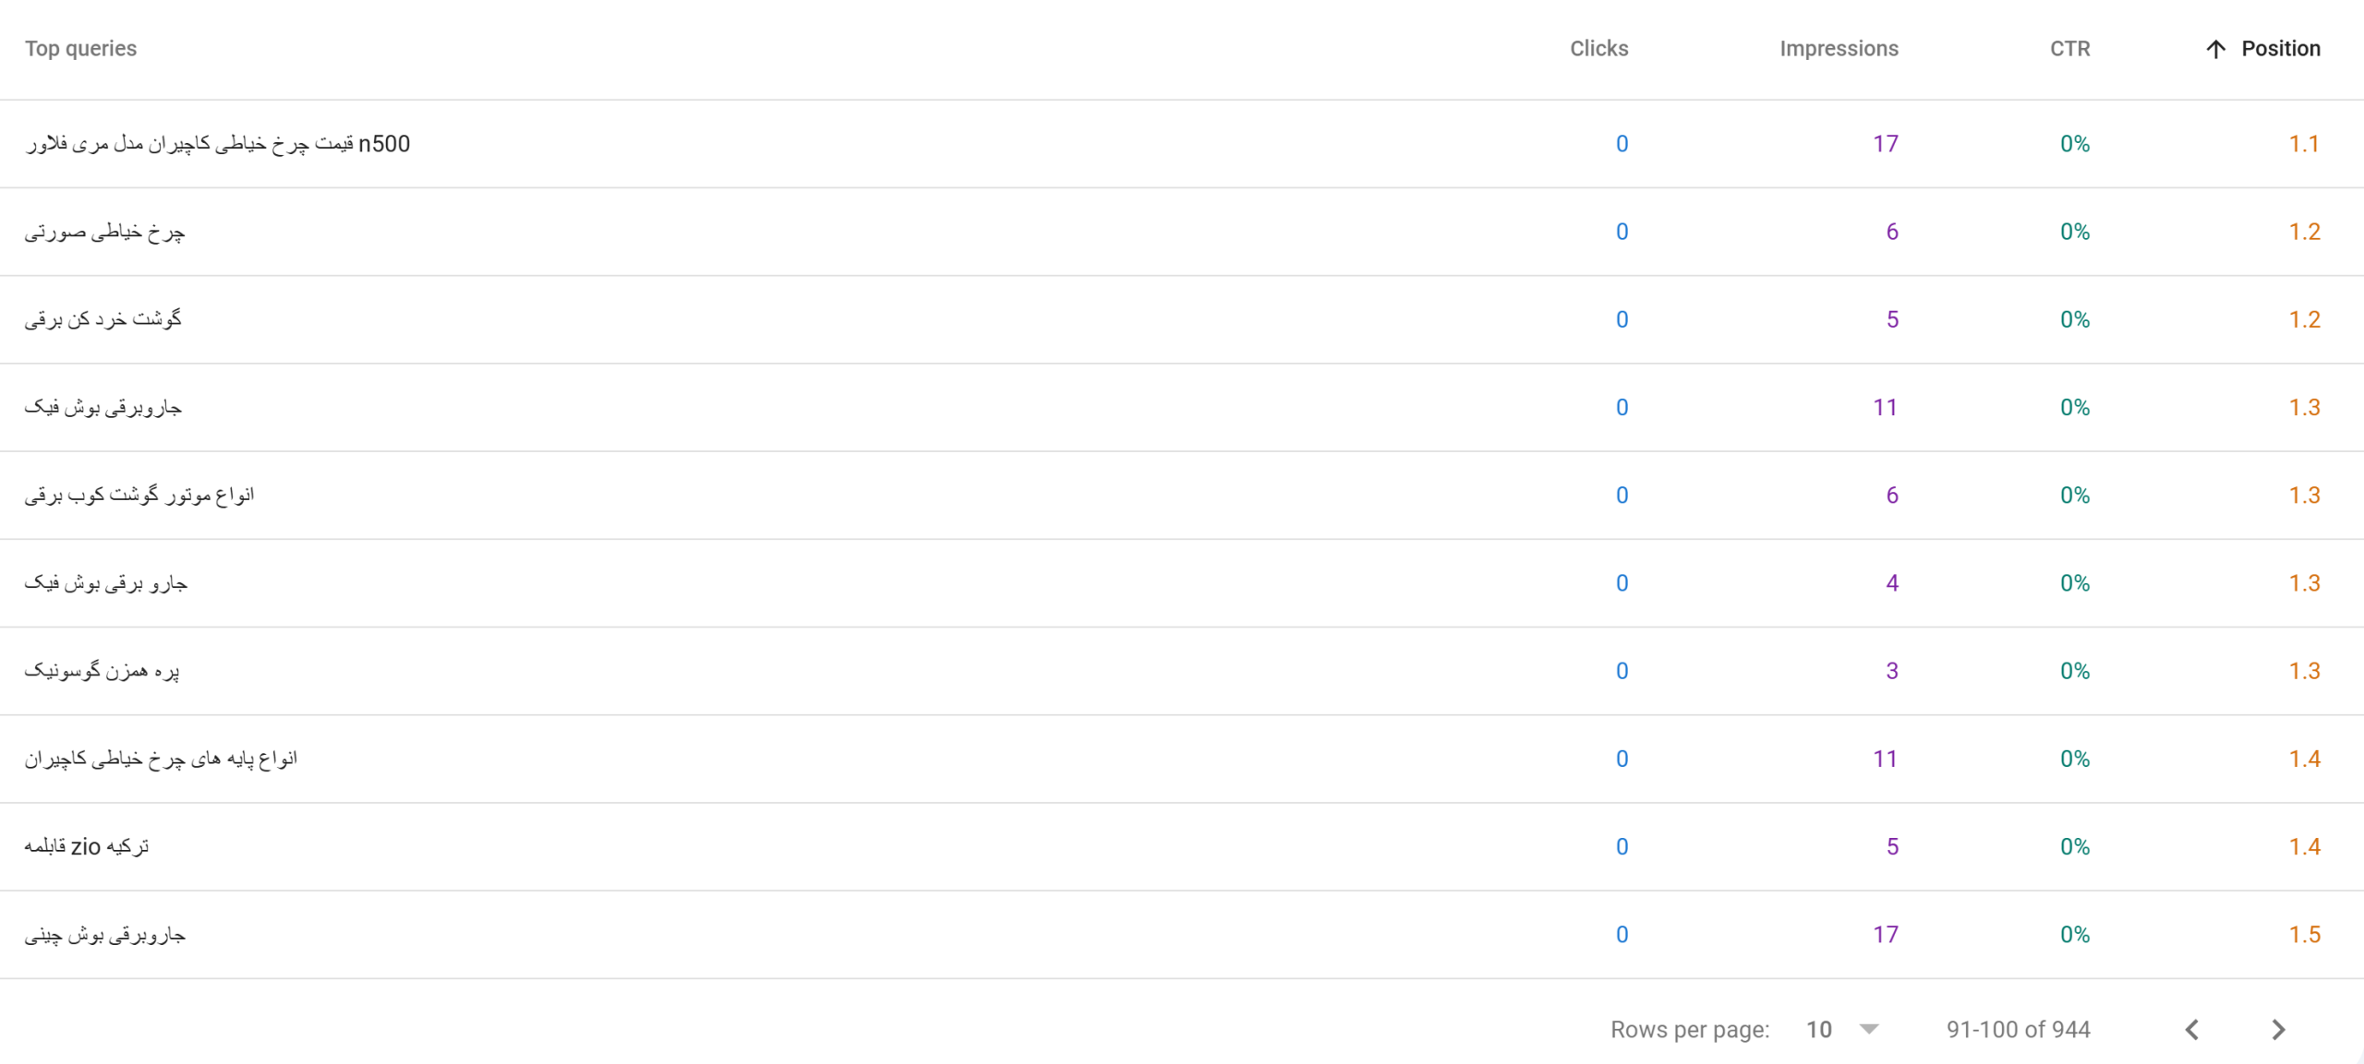Viewport: 2364px width, 1064px height.
Task: Click the 91-100 of 944 pagination text
Action: (x=2018, y=1029)
